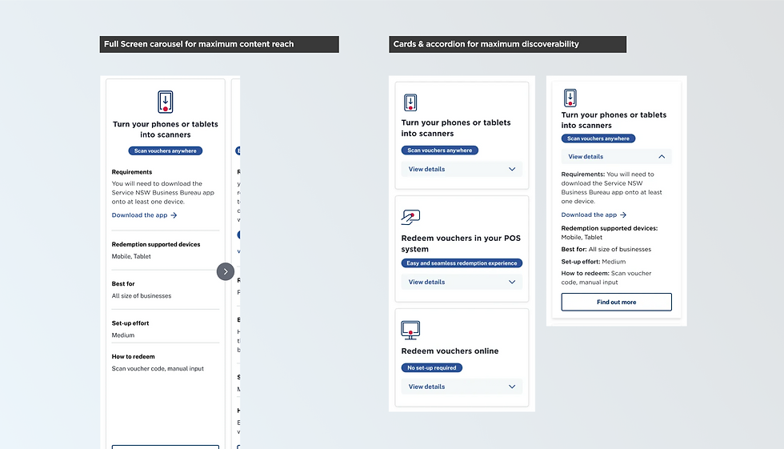
Task: Click the Best for heading in the carousel card
Action: 123,283
